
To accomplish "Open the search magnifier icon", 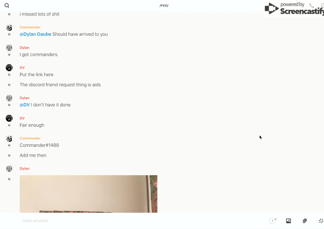I will (7, 6).
